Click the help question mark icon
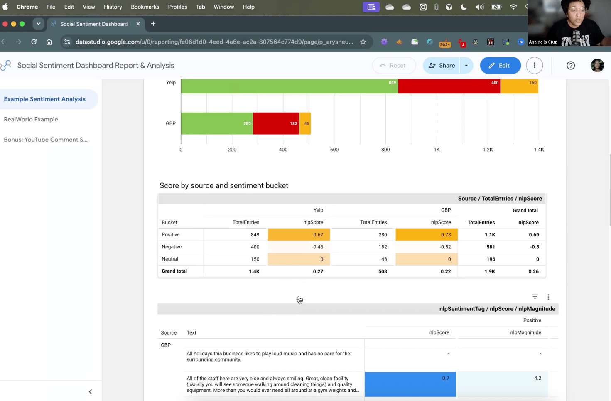The height and width of the screenshot is (401, 611). [571, 65]
